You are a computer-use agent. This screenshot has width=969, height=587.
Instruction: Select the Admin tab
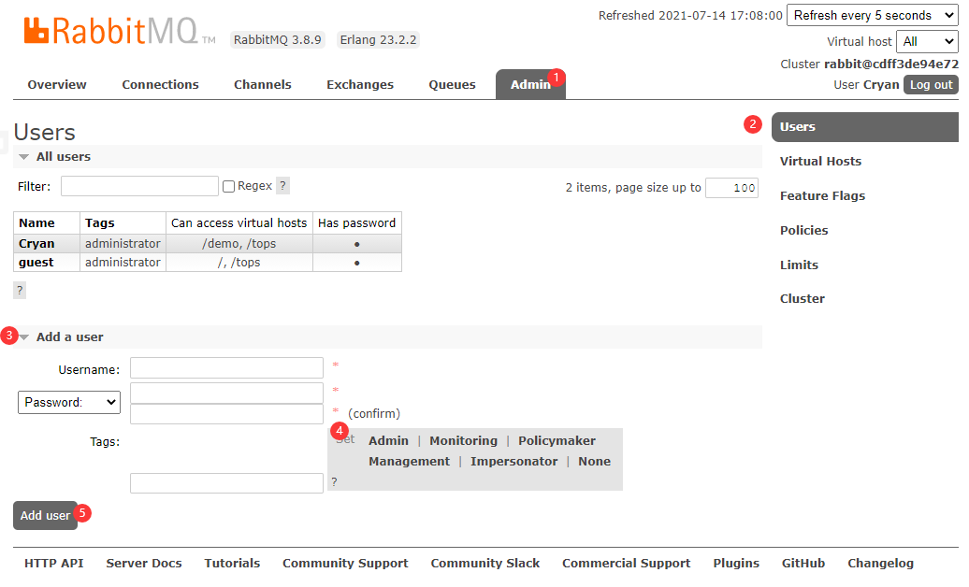click(x=530, y=85)
